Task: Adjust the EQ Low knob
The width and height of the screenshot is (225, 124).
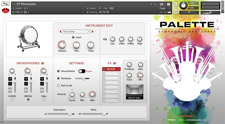Action: 112,39
